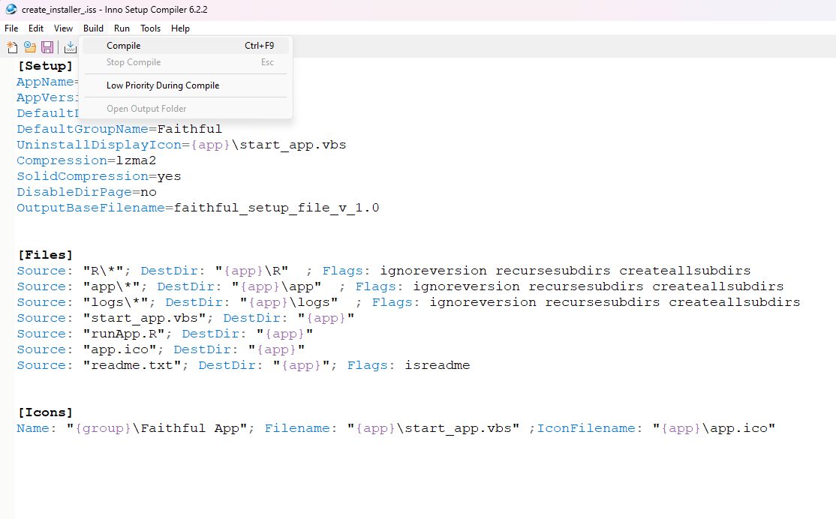
Task: Create a new script using the toolbar icon
Action: click(x=12, y=46)
